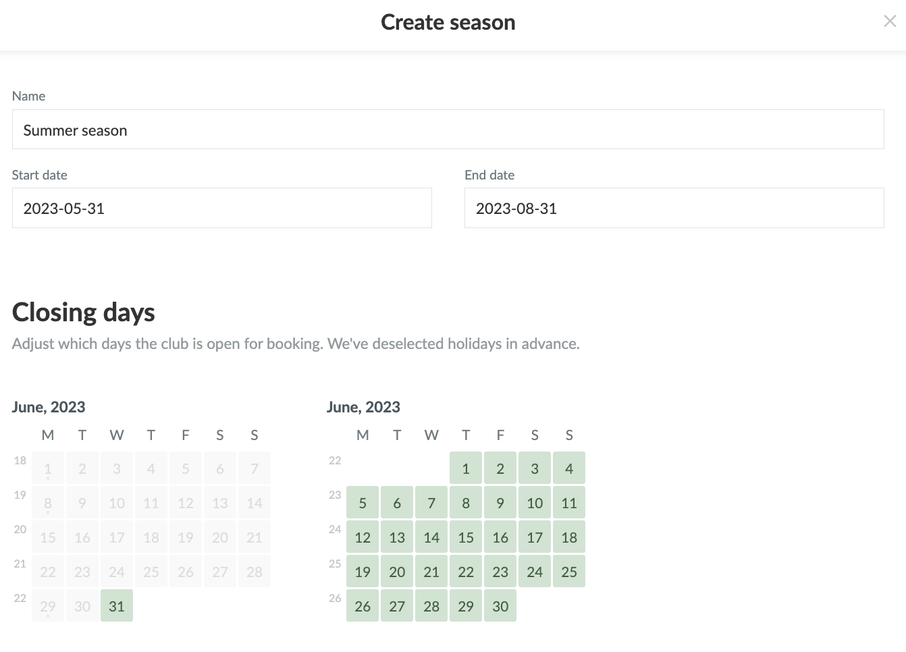Deselect green day 19 in week 25
906x652 pixels.
pos(363,572)
